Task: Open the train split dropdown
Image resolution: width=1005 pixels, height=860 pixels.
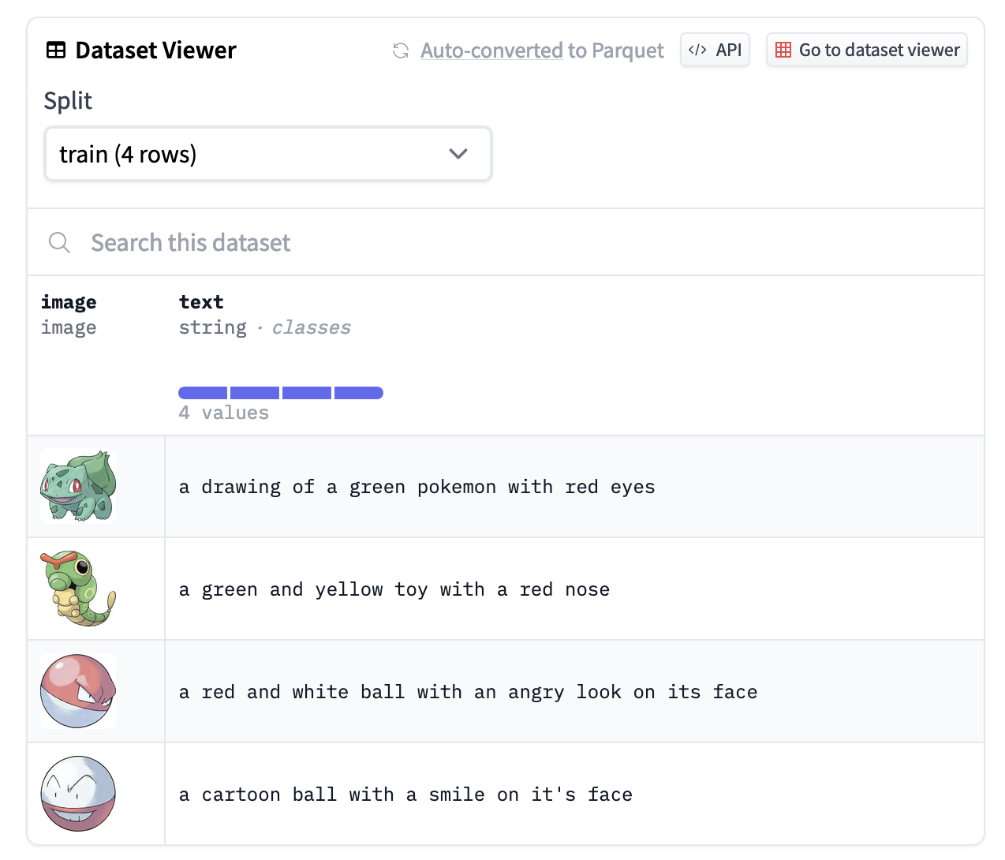Action: pyautogui.click(x=267, y=154)
